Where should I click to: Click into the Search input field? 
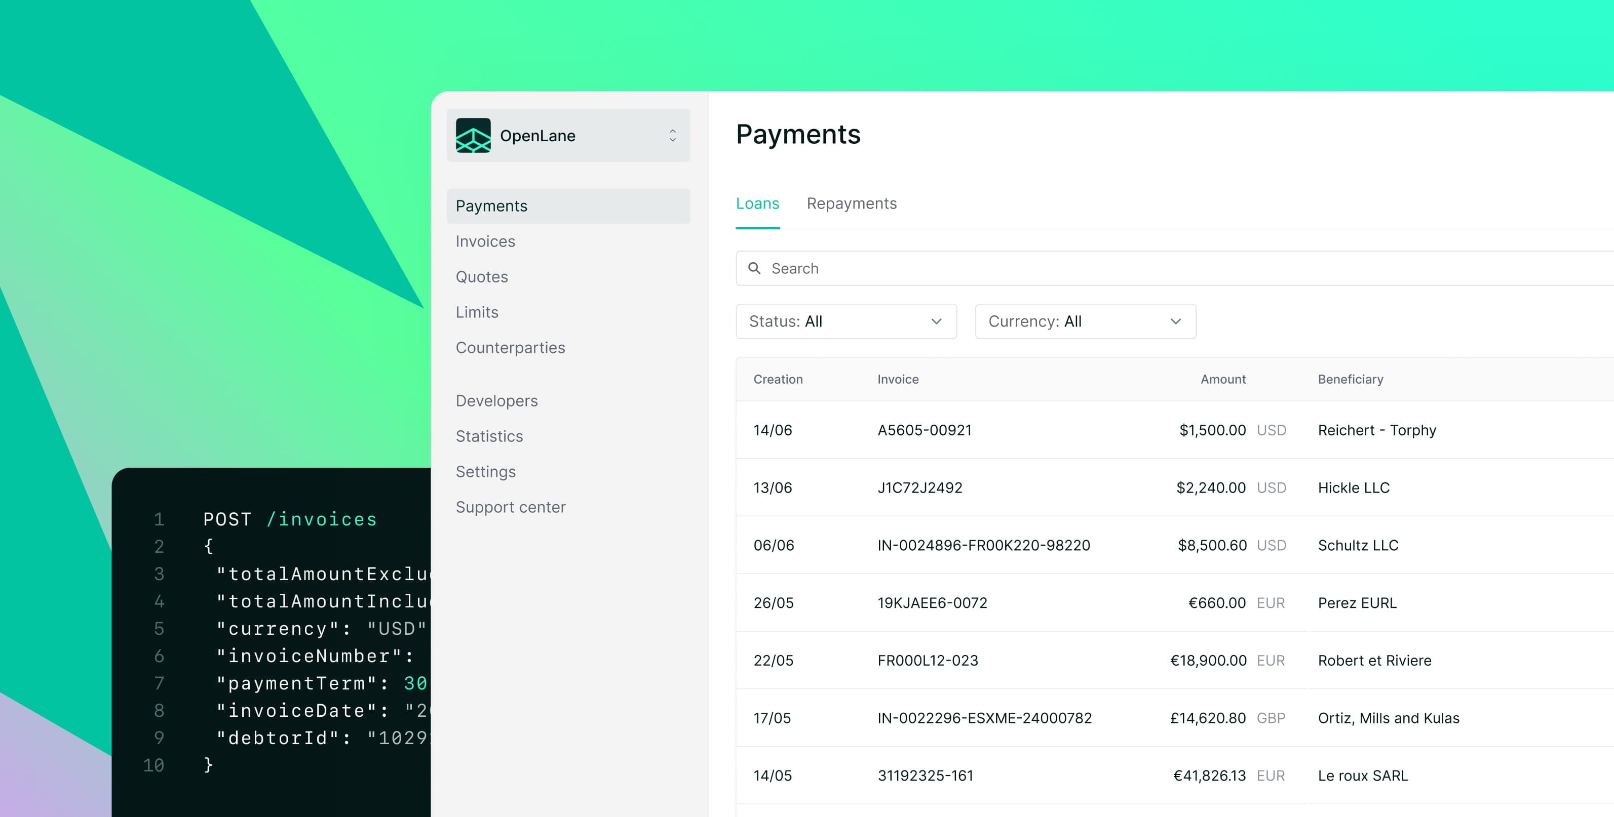click(1128, 268)
